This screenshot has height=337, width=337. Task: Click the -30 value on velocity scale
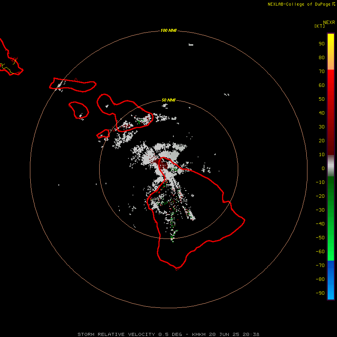pos(320,210)
